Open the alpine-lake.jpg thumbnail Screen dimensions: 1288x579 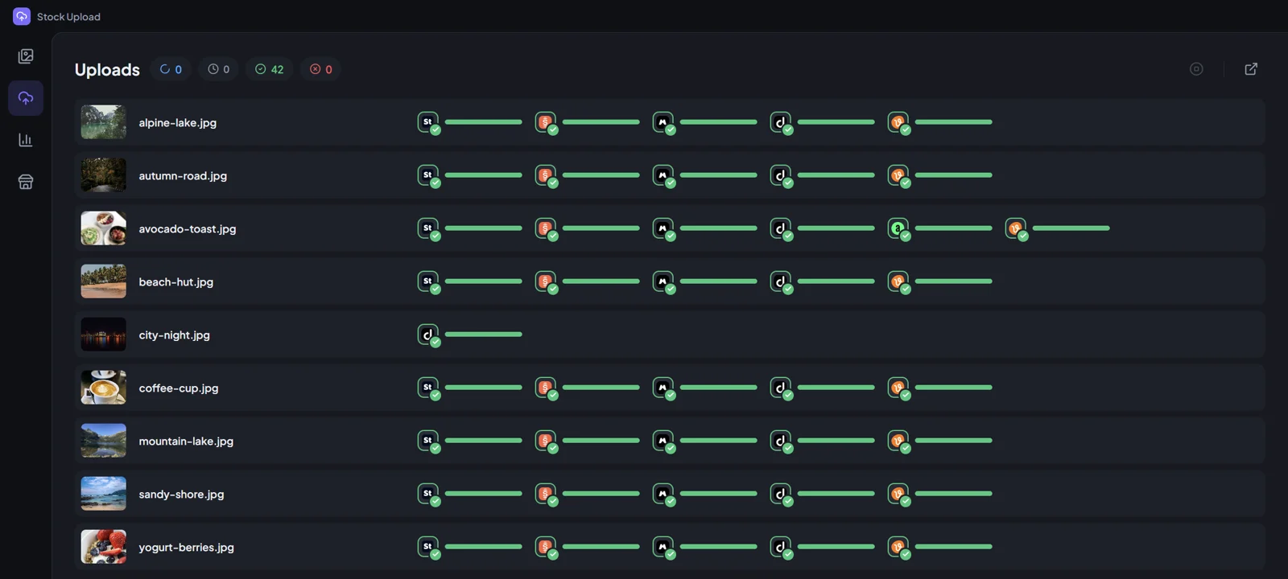coord(104,122)
